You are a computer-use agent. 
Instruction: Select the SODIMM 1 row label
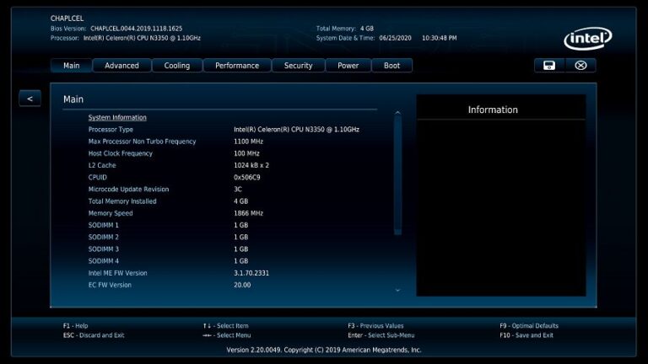[103, 225]
